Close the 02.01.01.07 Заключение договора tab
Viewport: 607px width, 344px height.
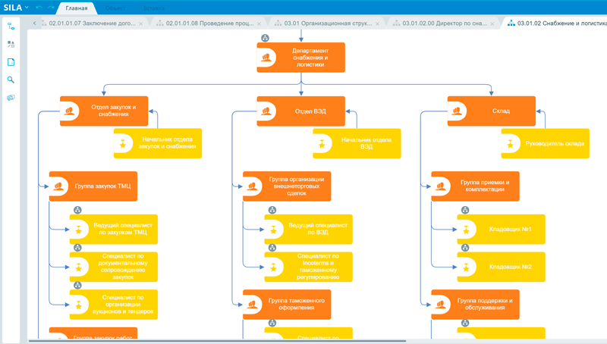click(141, 23)
